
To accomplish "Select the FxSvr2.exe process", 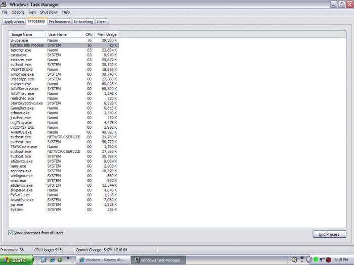I will 64,195.
